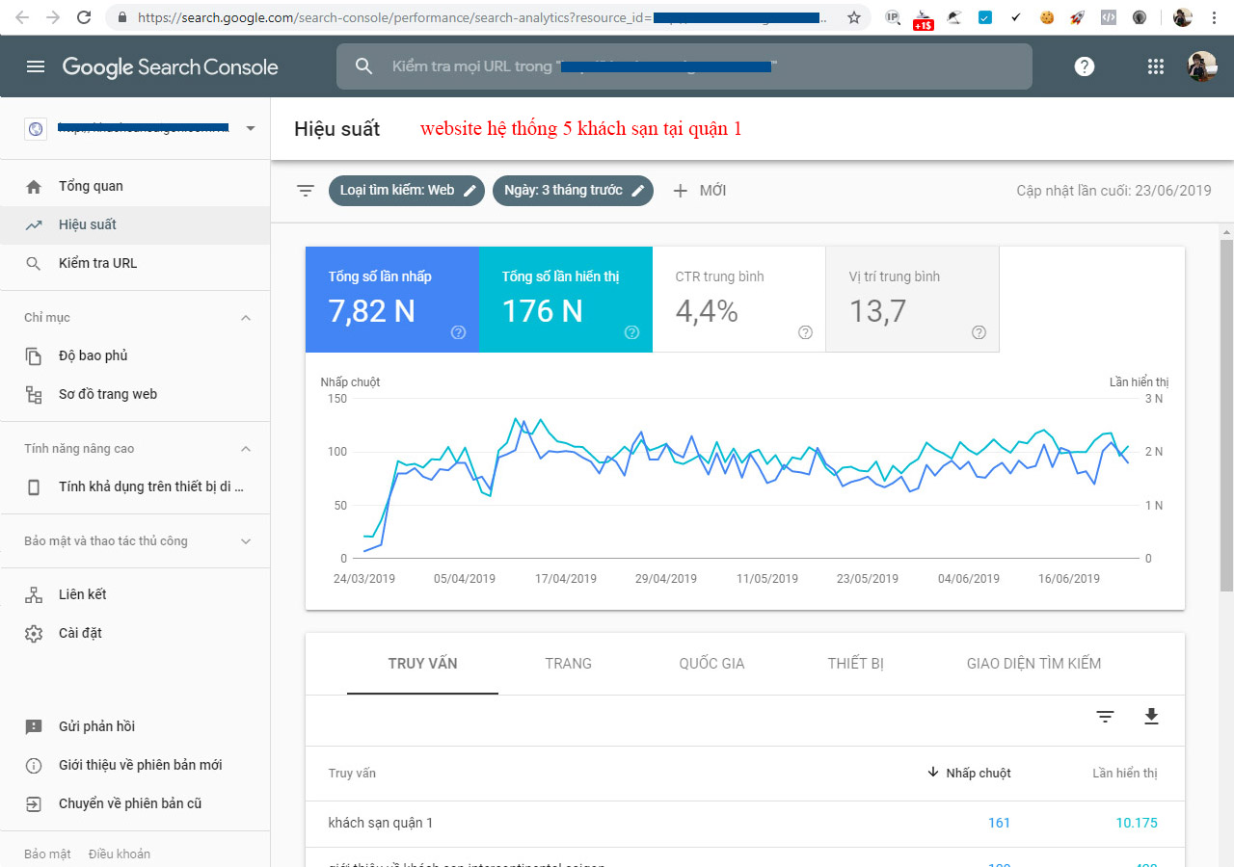This screenshot has width=1234, height=867.
Task: Add a new filter with MỚI
Action: 699,191
